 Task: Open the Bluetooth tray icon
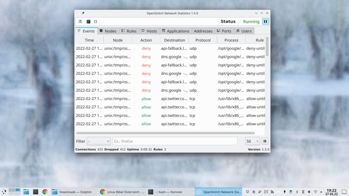pos(297,192)
